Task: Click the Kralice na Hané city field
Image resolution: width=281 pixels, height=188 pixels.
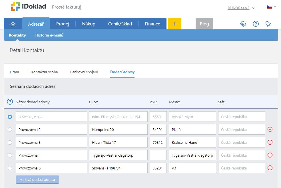Action: coord(192,142)
